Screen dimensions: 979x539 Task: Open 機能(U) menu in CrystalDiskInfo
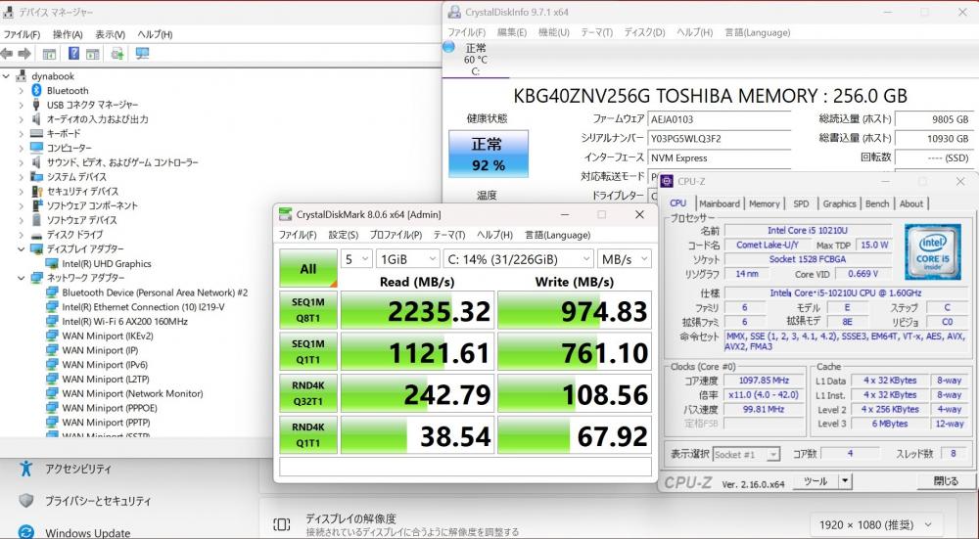click(x=554, y=32)
